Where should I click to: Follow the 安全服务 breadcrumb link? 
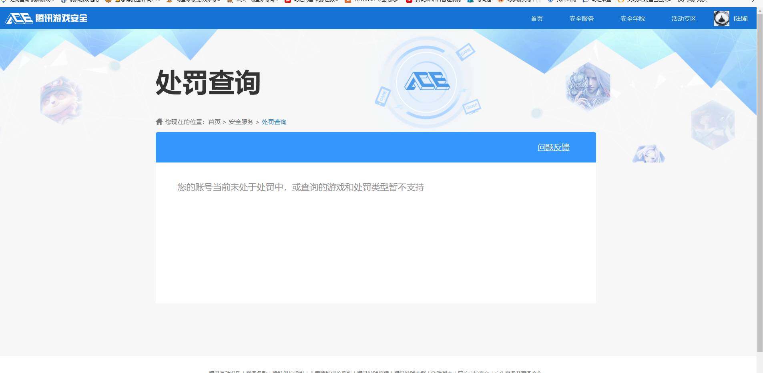[x=240, y=122]
